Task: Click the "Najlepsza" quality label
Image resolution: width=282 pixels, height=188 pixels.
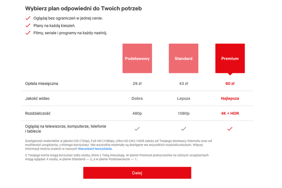Action: [230, 98]
